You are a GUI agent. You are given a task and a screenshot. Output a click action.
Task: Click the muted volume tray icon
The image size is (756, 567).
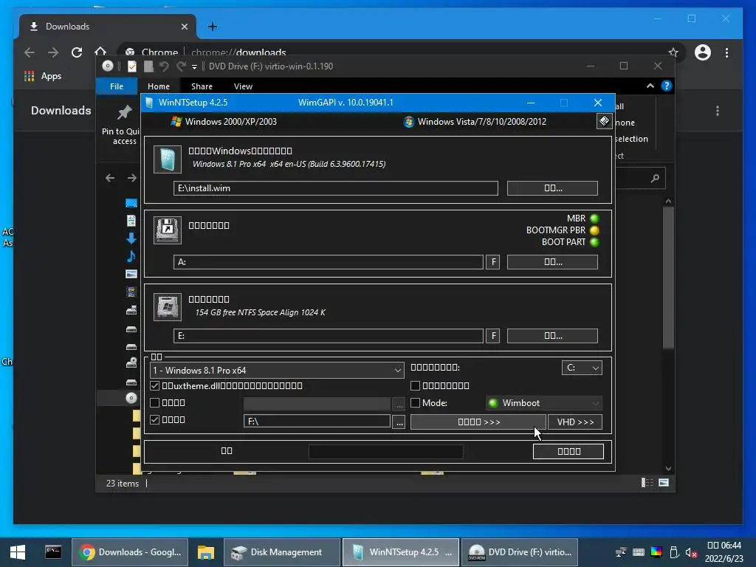[691, 552]
